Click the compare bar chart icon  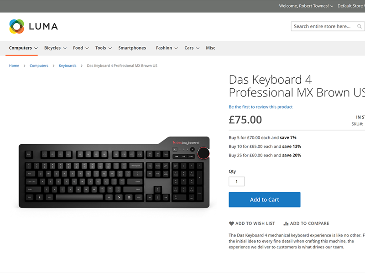(286, 223)
